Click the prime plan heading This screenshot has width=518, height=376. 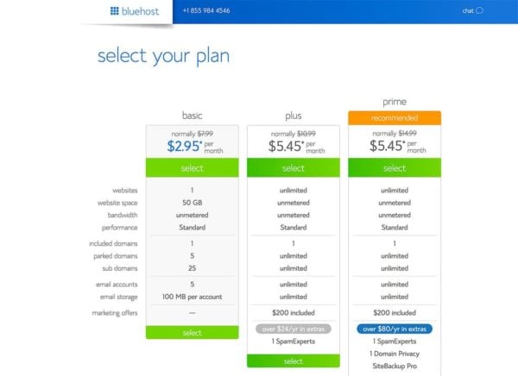tap(395, 102)
